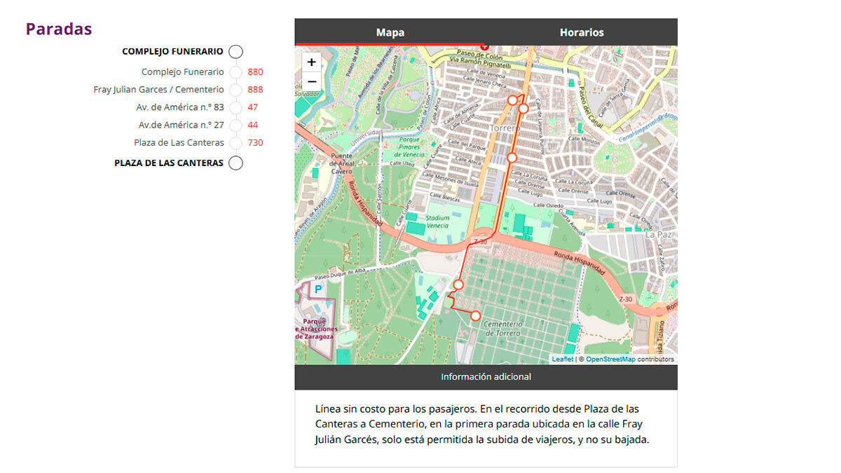Select the Complejo Funerario stop 880
Viewport: 841px width, 473px height.
tap(183, 71)
